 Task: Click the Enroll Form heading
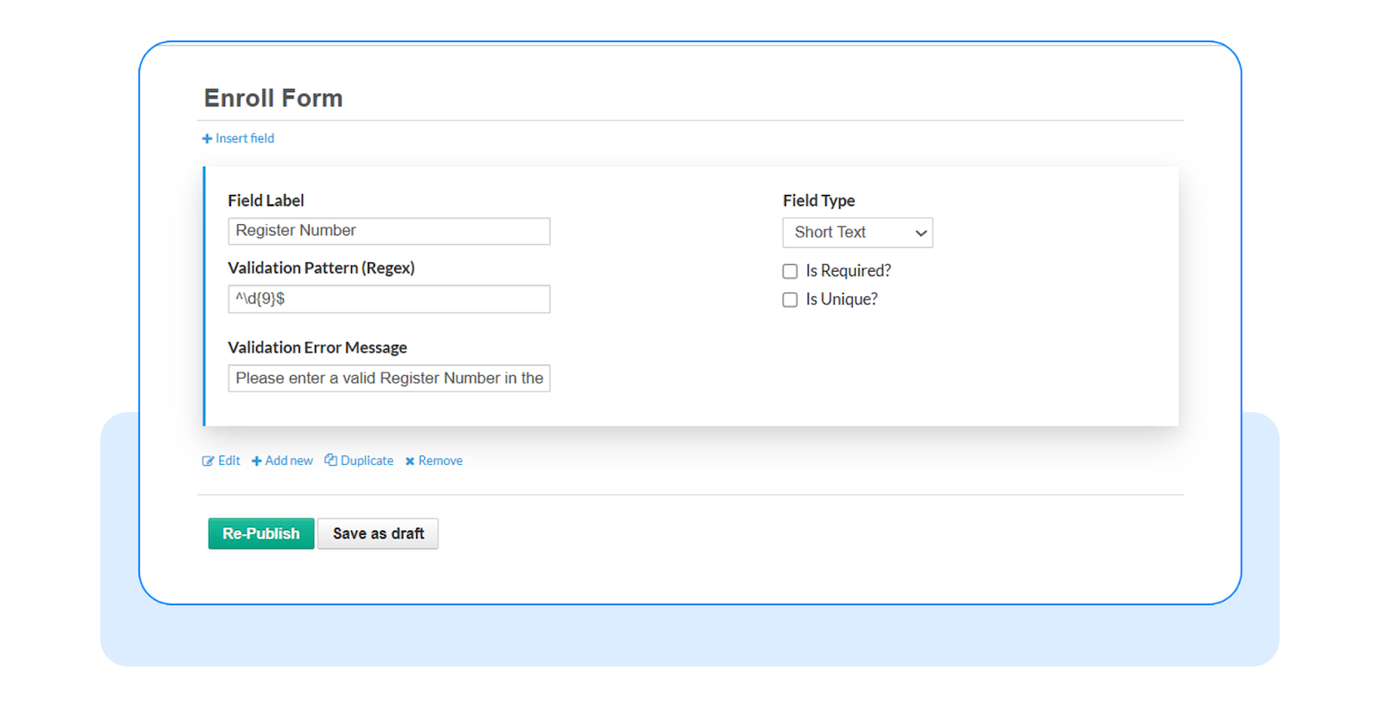273,98
